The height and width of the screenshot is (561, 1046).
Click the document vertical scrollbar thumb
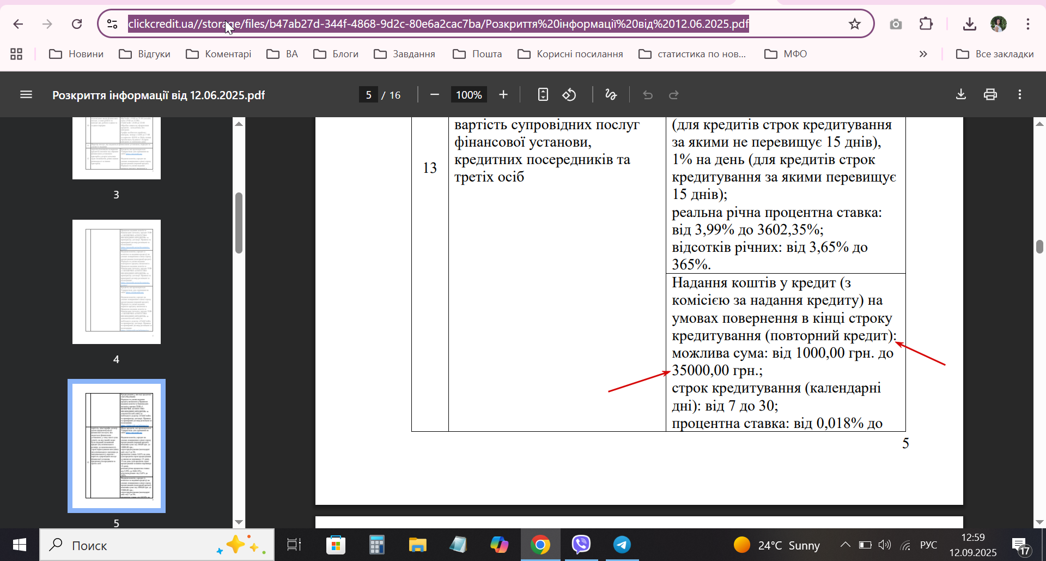1039,246
